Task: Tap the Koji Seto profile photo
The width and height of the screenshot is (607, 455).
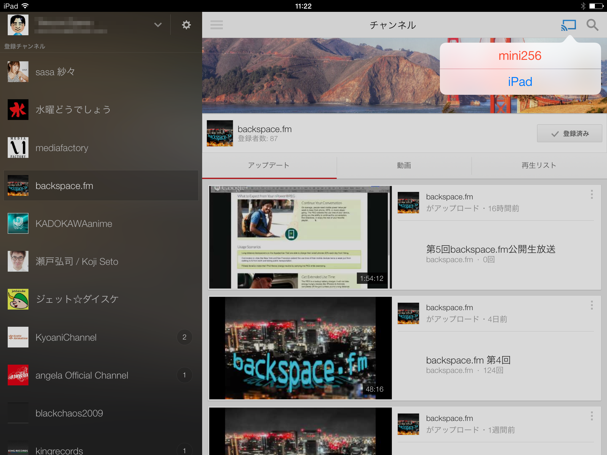Action: (x=18, y=261)
